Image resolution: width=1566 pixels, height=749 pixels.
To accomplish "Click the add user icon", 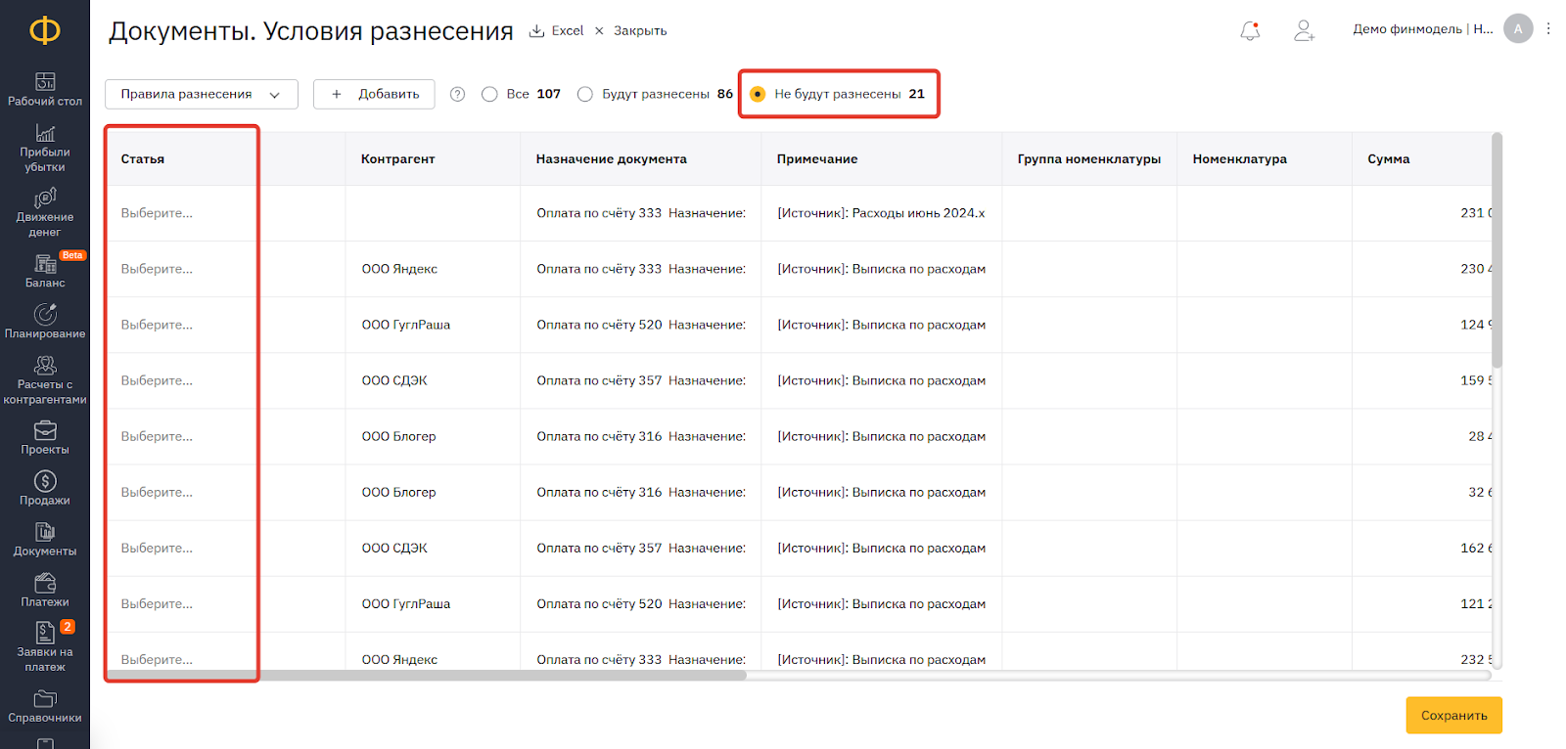I will coord(1304,30).
